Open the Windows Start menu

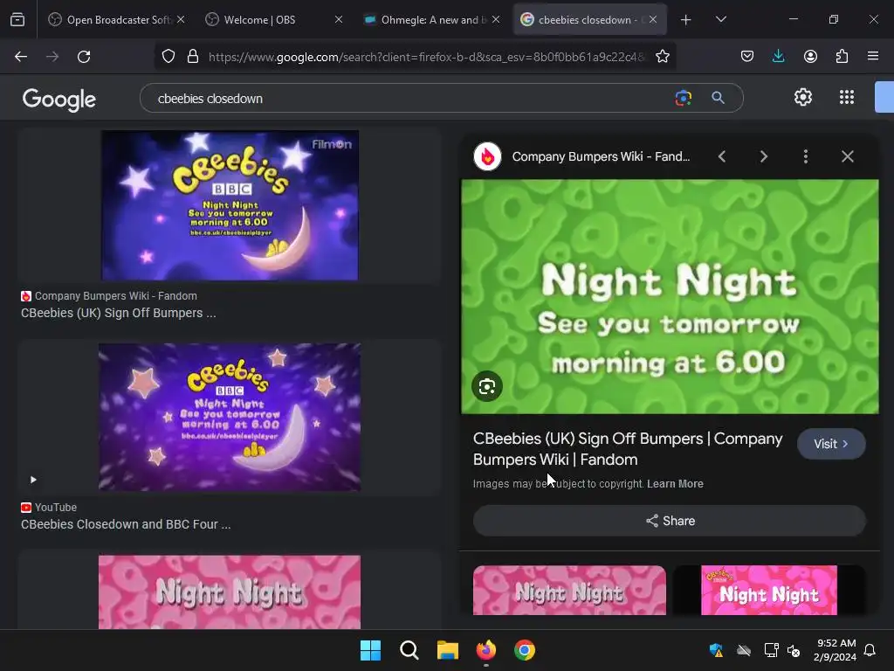(x=370, y=650)
